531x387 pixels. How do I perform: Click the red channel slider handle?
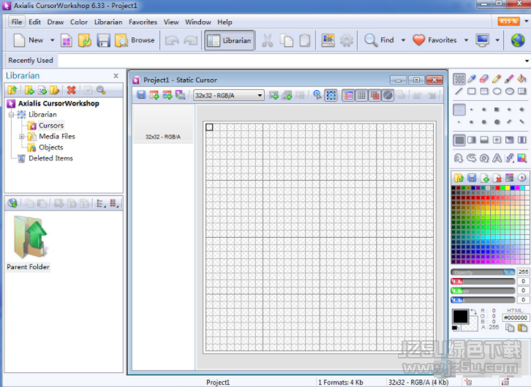pyautogui.click(x=457, y=282)
